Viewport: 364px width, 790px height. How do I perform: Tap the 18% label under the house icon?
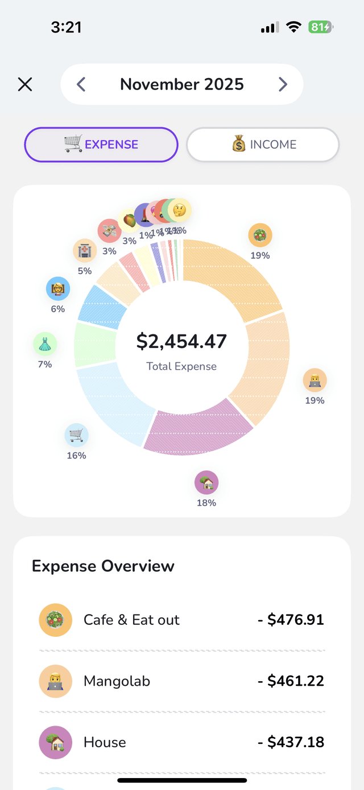(x=206, y=503)
